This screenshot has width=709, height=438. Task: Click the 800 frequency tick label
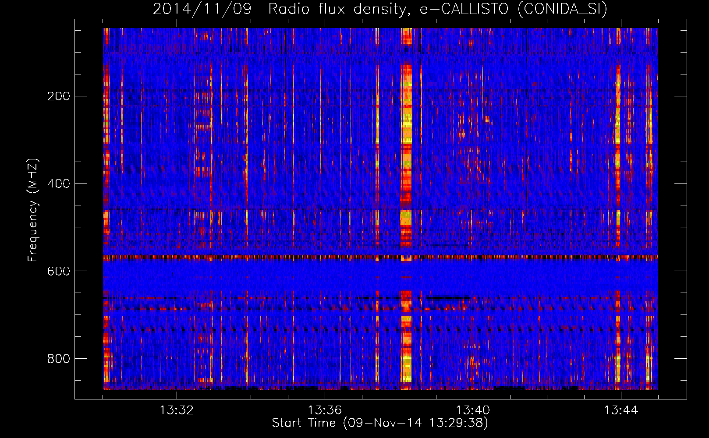[x=59, y=359]
